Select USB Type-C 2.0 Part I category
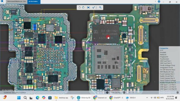The height and width of the screenshot is (101, 180). pyautogui.click(x=168, y=85)
